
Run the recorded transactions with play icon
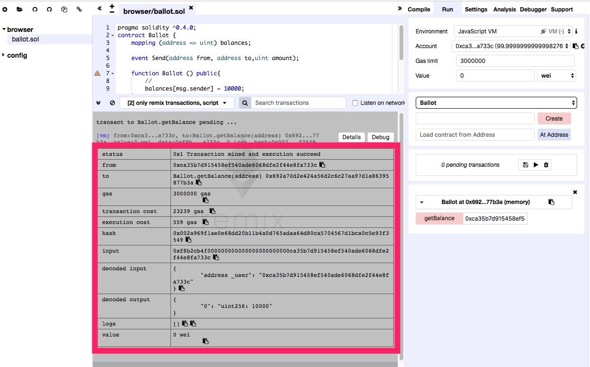coord(536,165)
